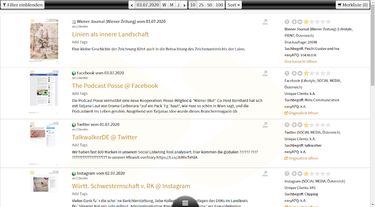Rate Wiener Journal entry one star
Screen dimensions: 375x207
[306, 22]
